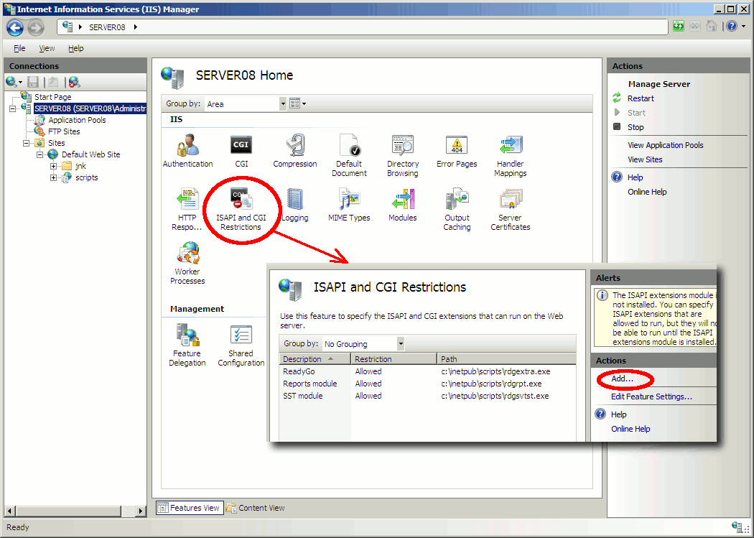
Task: Expand the jnk folder node
Action: 53,167
